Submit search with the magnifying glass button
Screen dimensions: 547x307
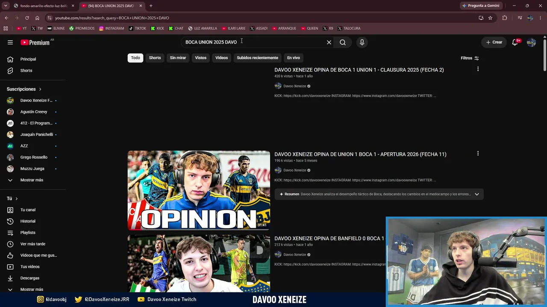click(343, 42)
